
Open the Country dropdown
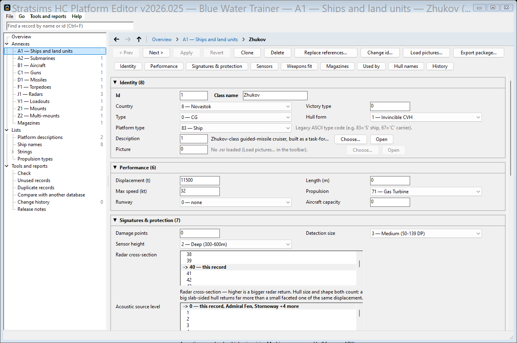[236, 107]
